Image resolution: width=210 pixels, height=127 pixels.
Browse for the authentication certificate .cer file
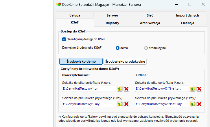click(119, 88)
